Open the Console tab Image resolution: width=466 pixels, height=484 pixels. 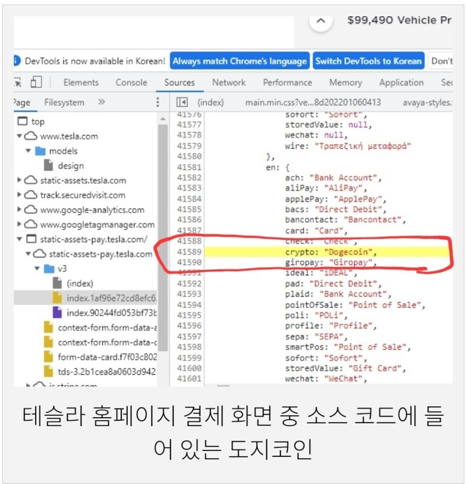click(x=131, y=83)
